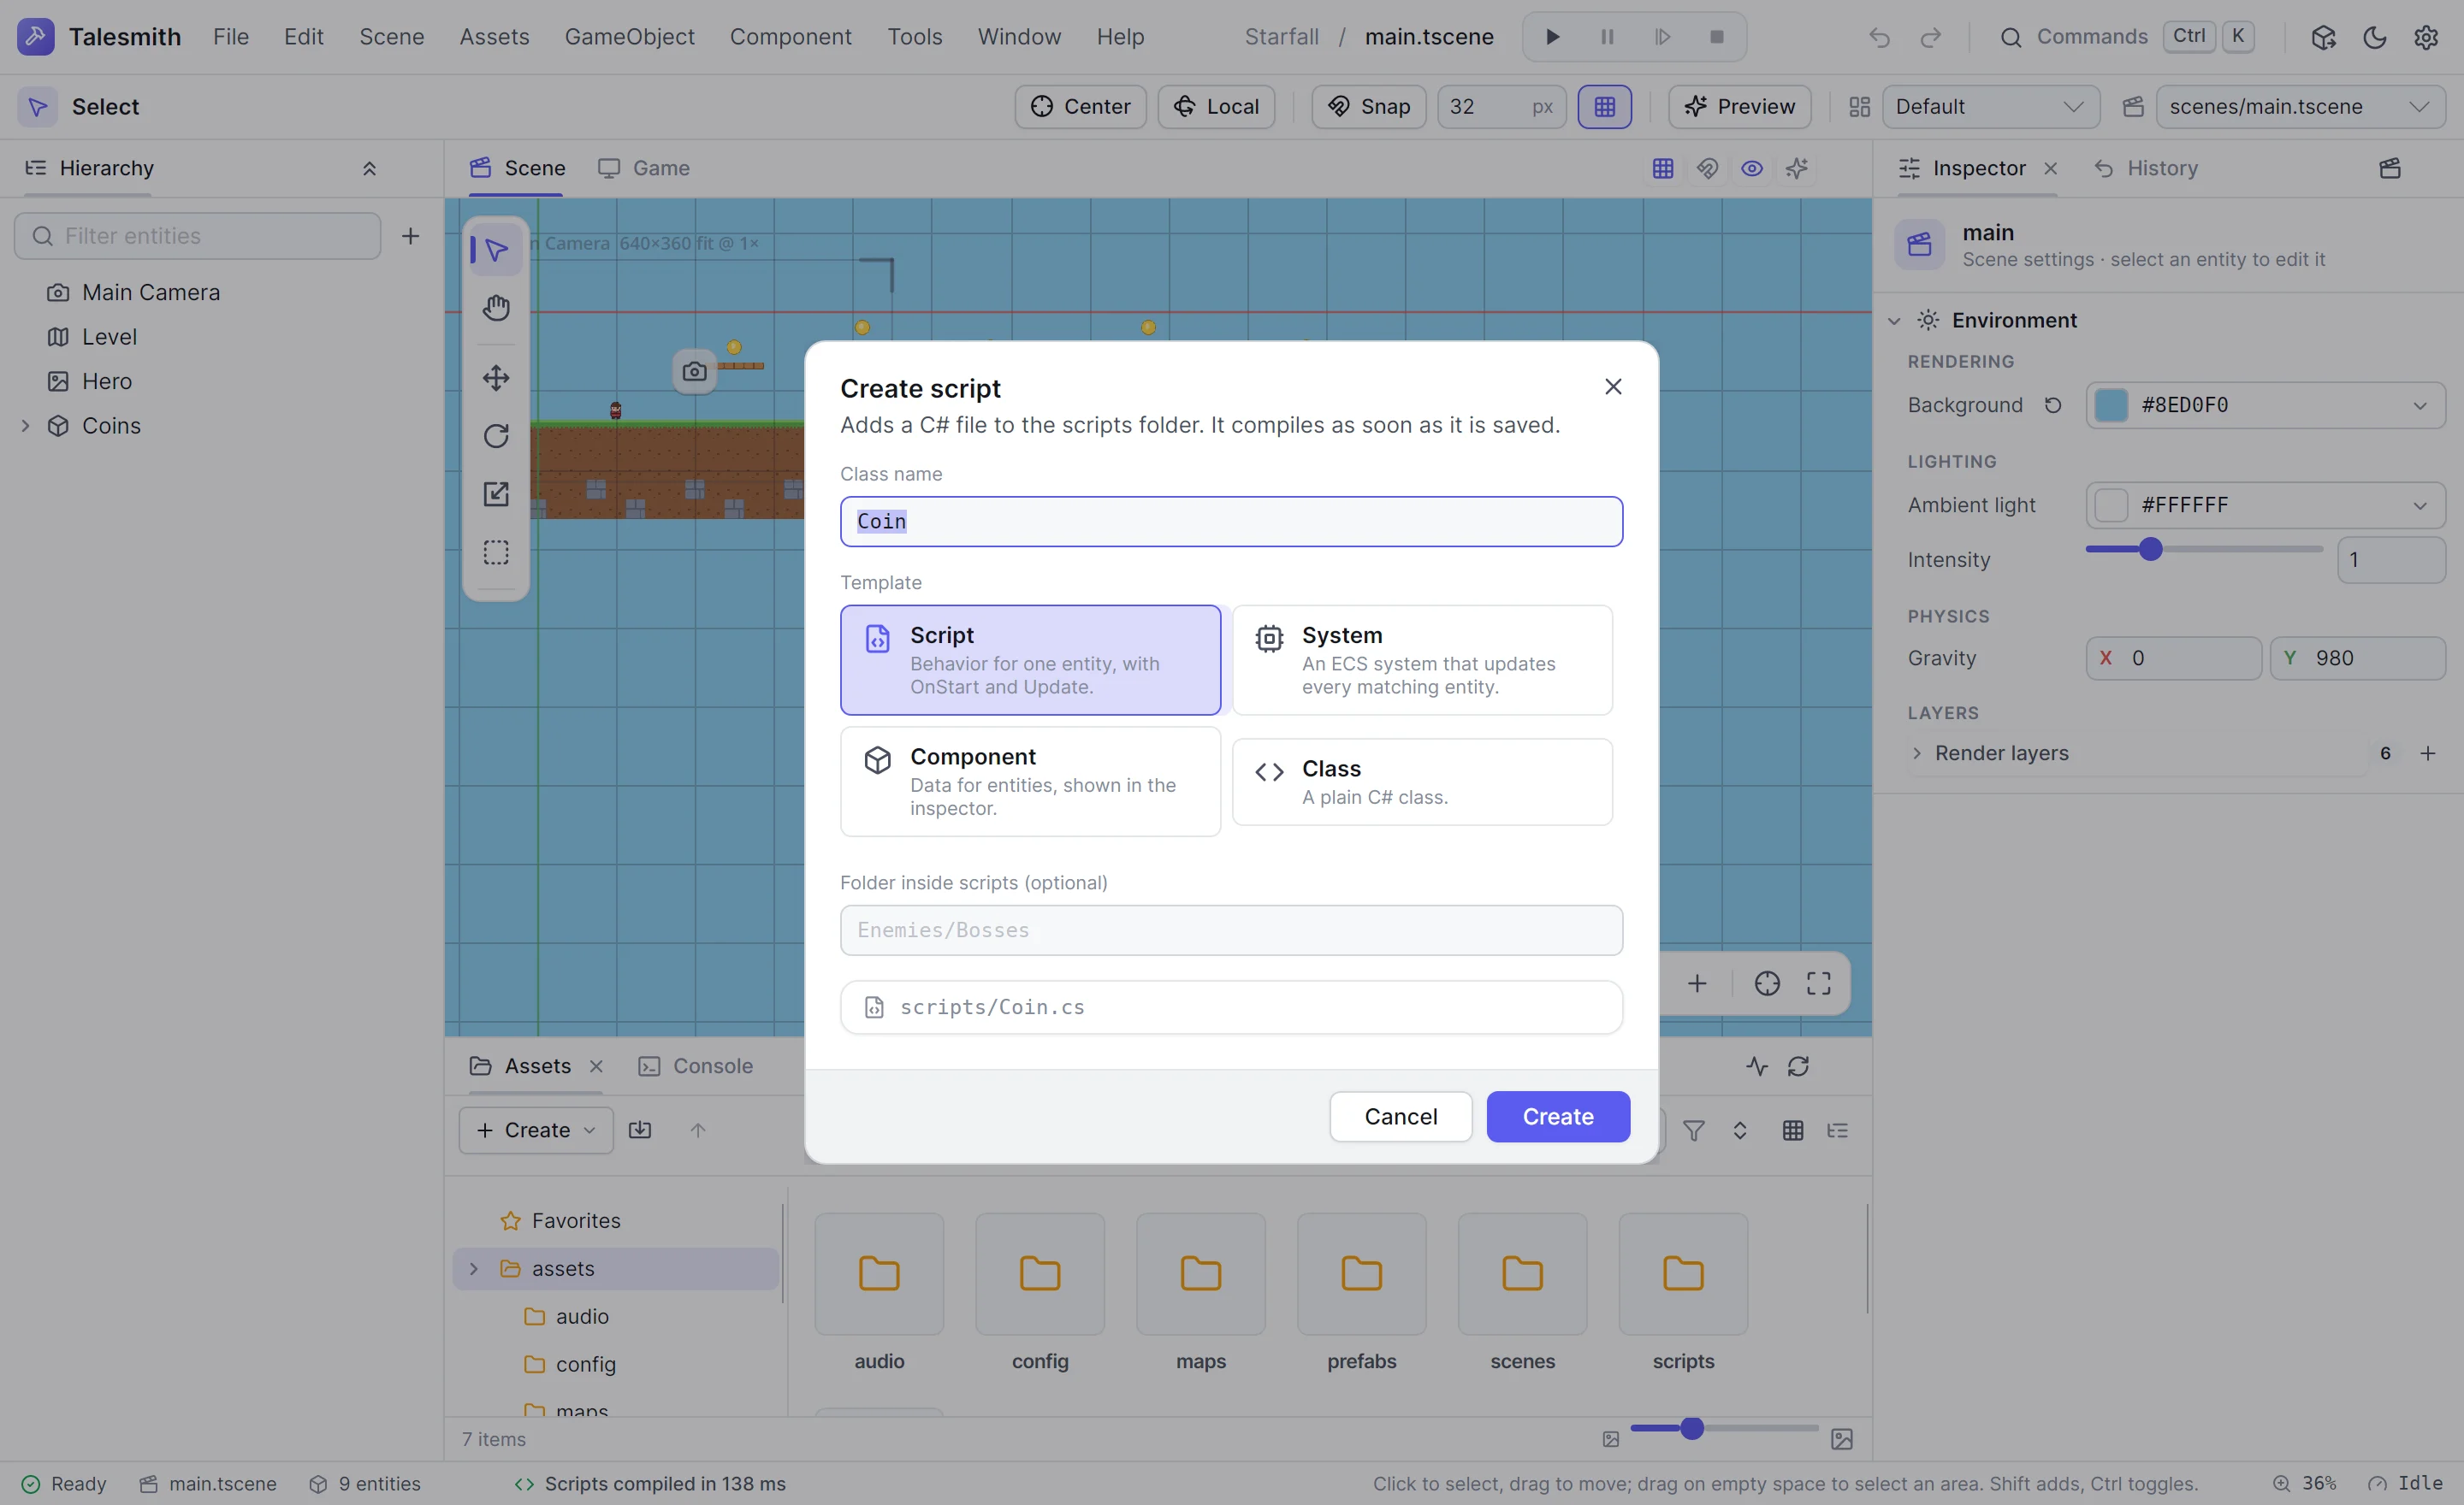Click the Undo arrow icon
Screen dimensions: 2464x1505
pyautogui.click(x=1879, y=37)
